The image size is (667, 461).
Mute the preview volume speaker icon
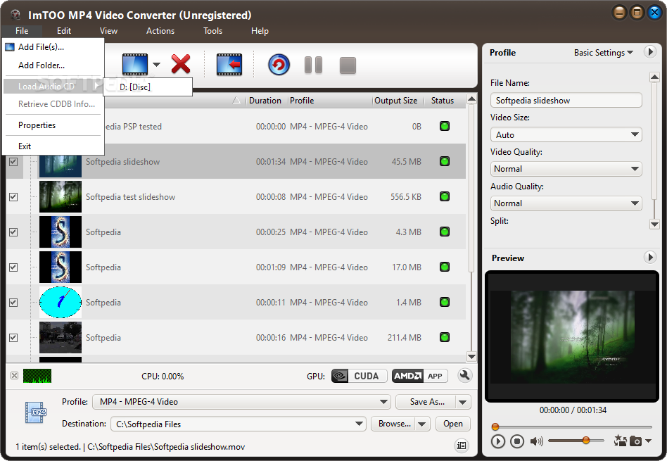coord(536,441)
